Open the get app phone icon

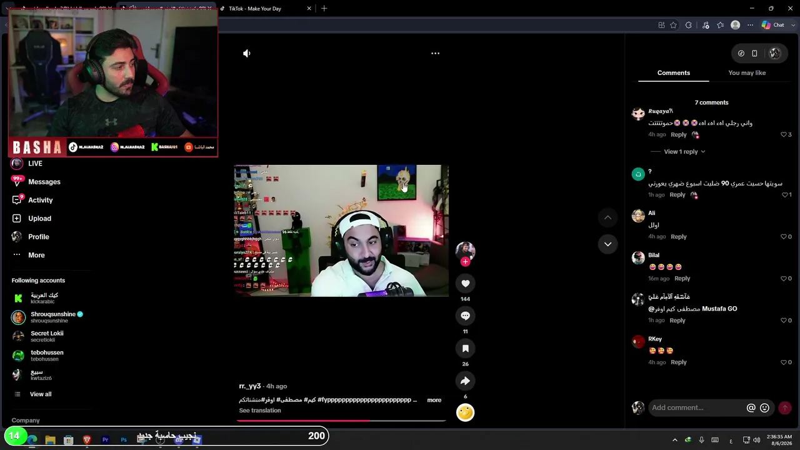tap(754, 54)
